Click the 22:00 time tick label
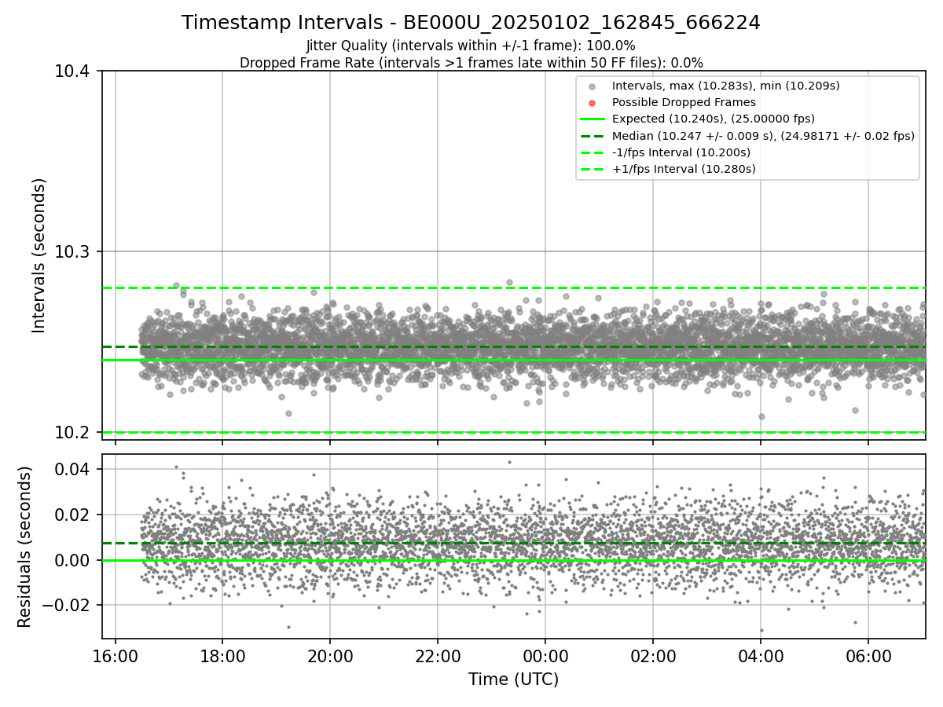Image resolution: width=943 pixels, height=707 pixels. pos(438,656)
